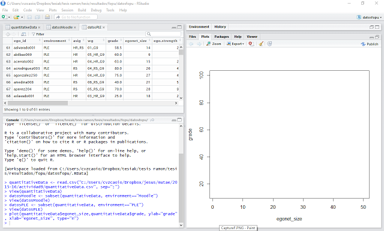Click the data viewer search box
384x231 pixels.
point(163,34)
